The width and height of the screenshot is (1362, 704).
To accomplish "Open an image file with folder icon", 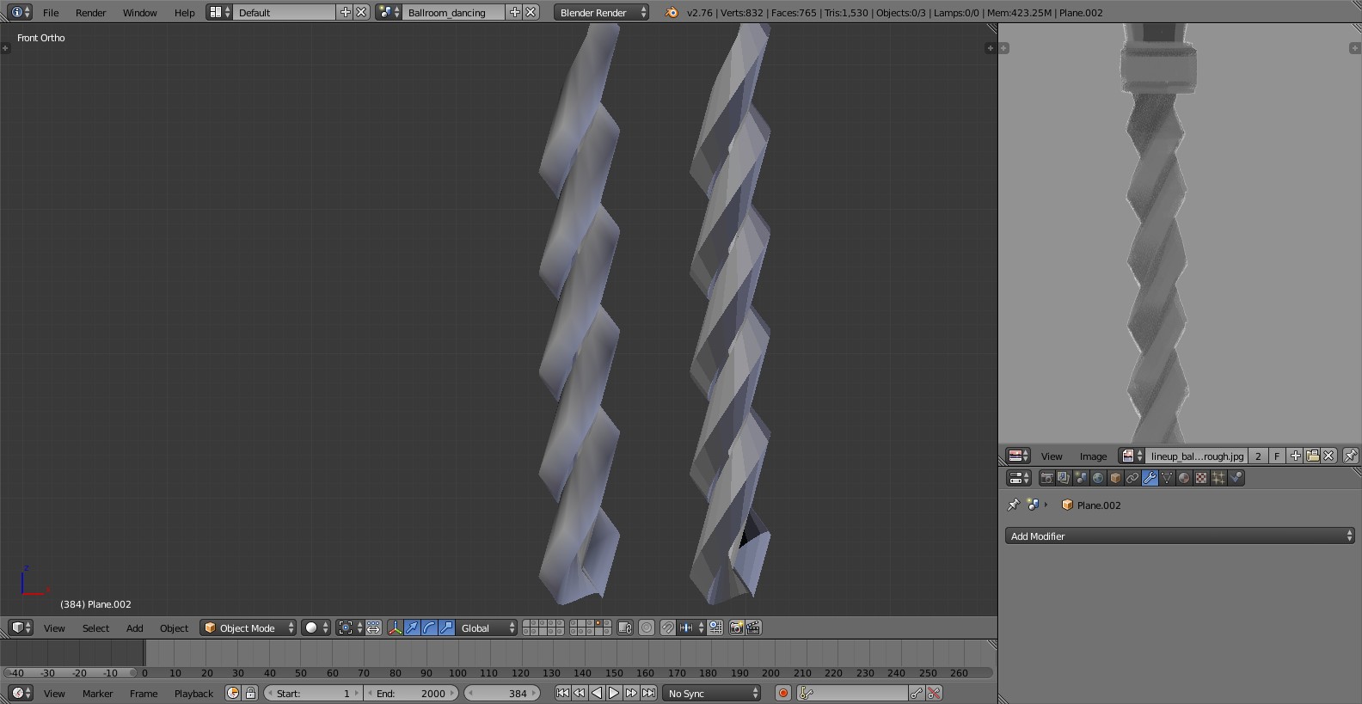I will coord(1312,456).
